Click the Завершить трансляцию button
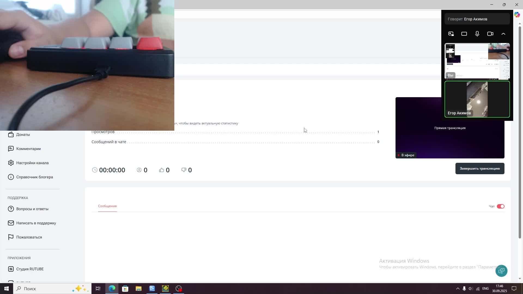This screenshot has height=294, width=523. (x=480, y=169)
